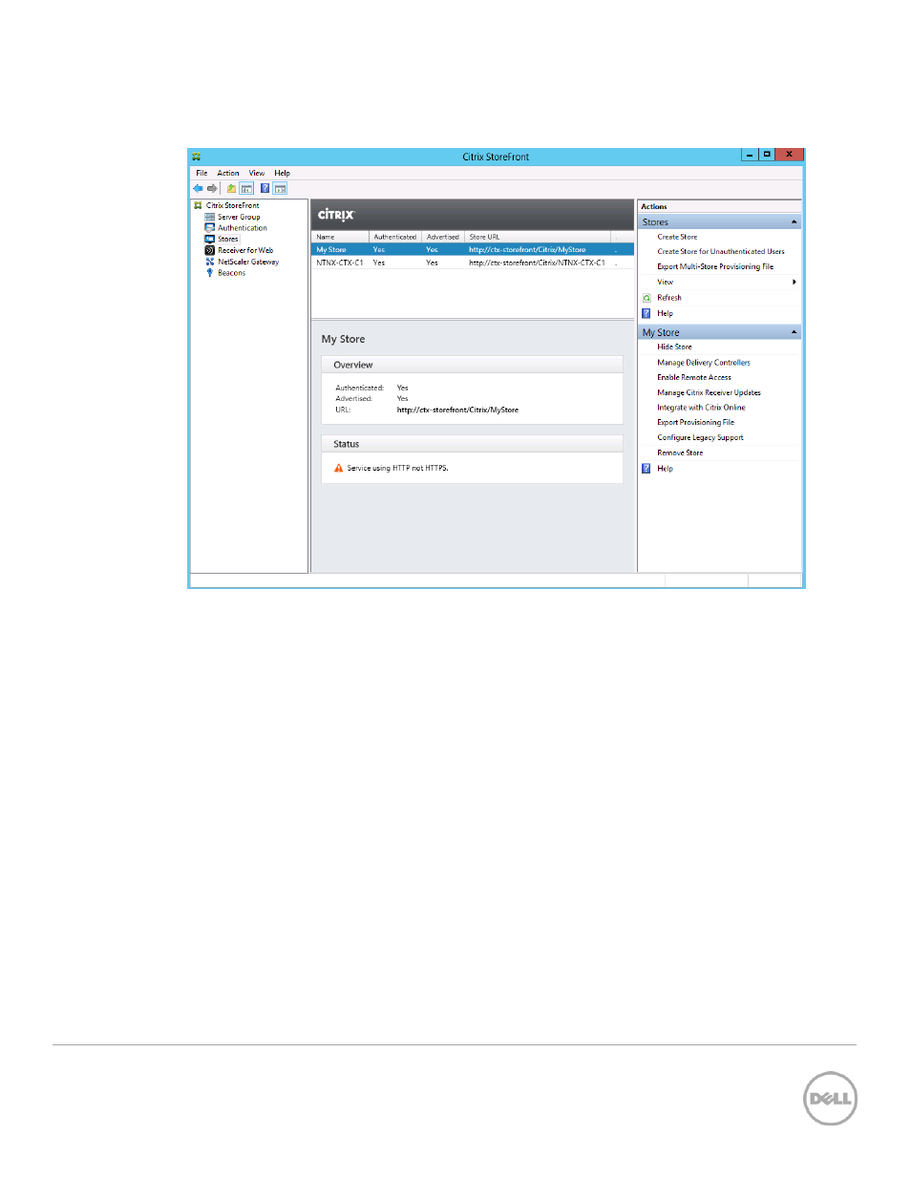911x1179 pixels.
Task: Open the Action menu
Action: pos(228,173)
